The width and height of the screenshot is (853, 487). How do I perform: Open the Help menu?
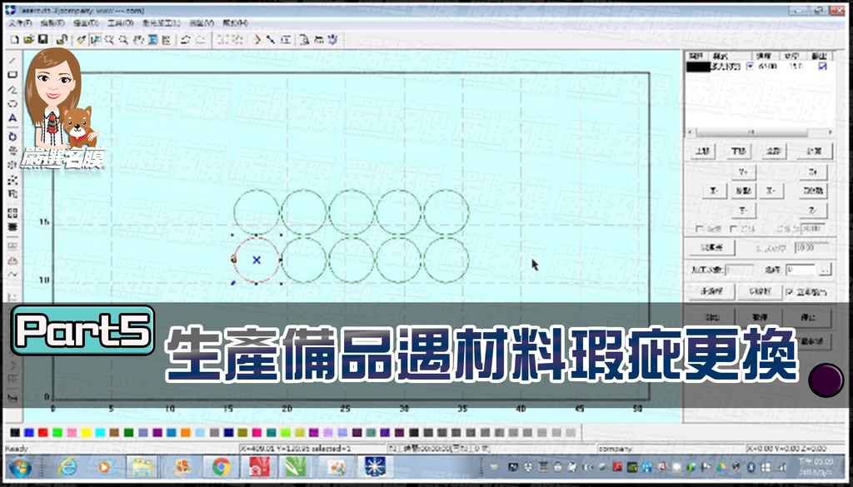(x=235, y=23)
